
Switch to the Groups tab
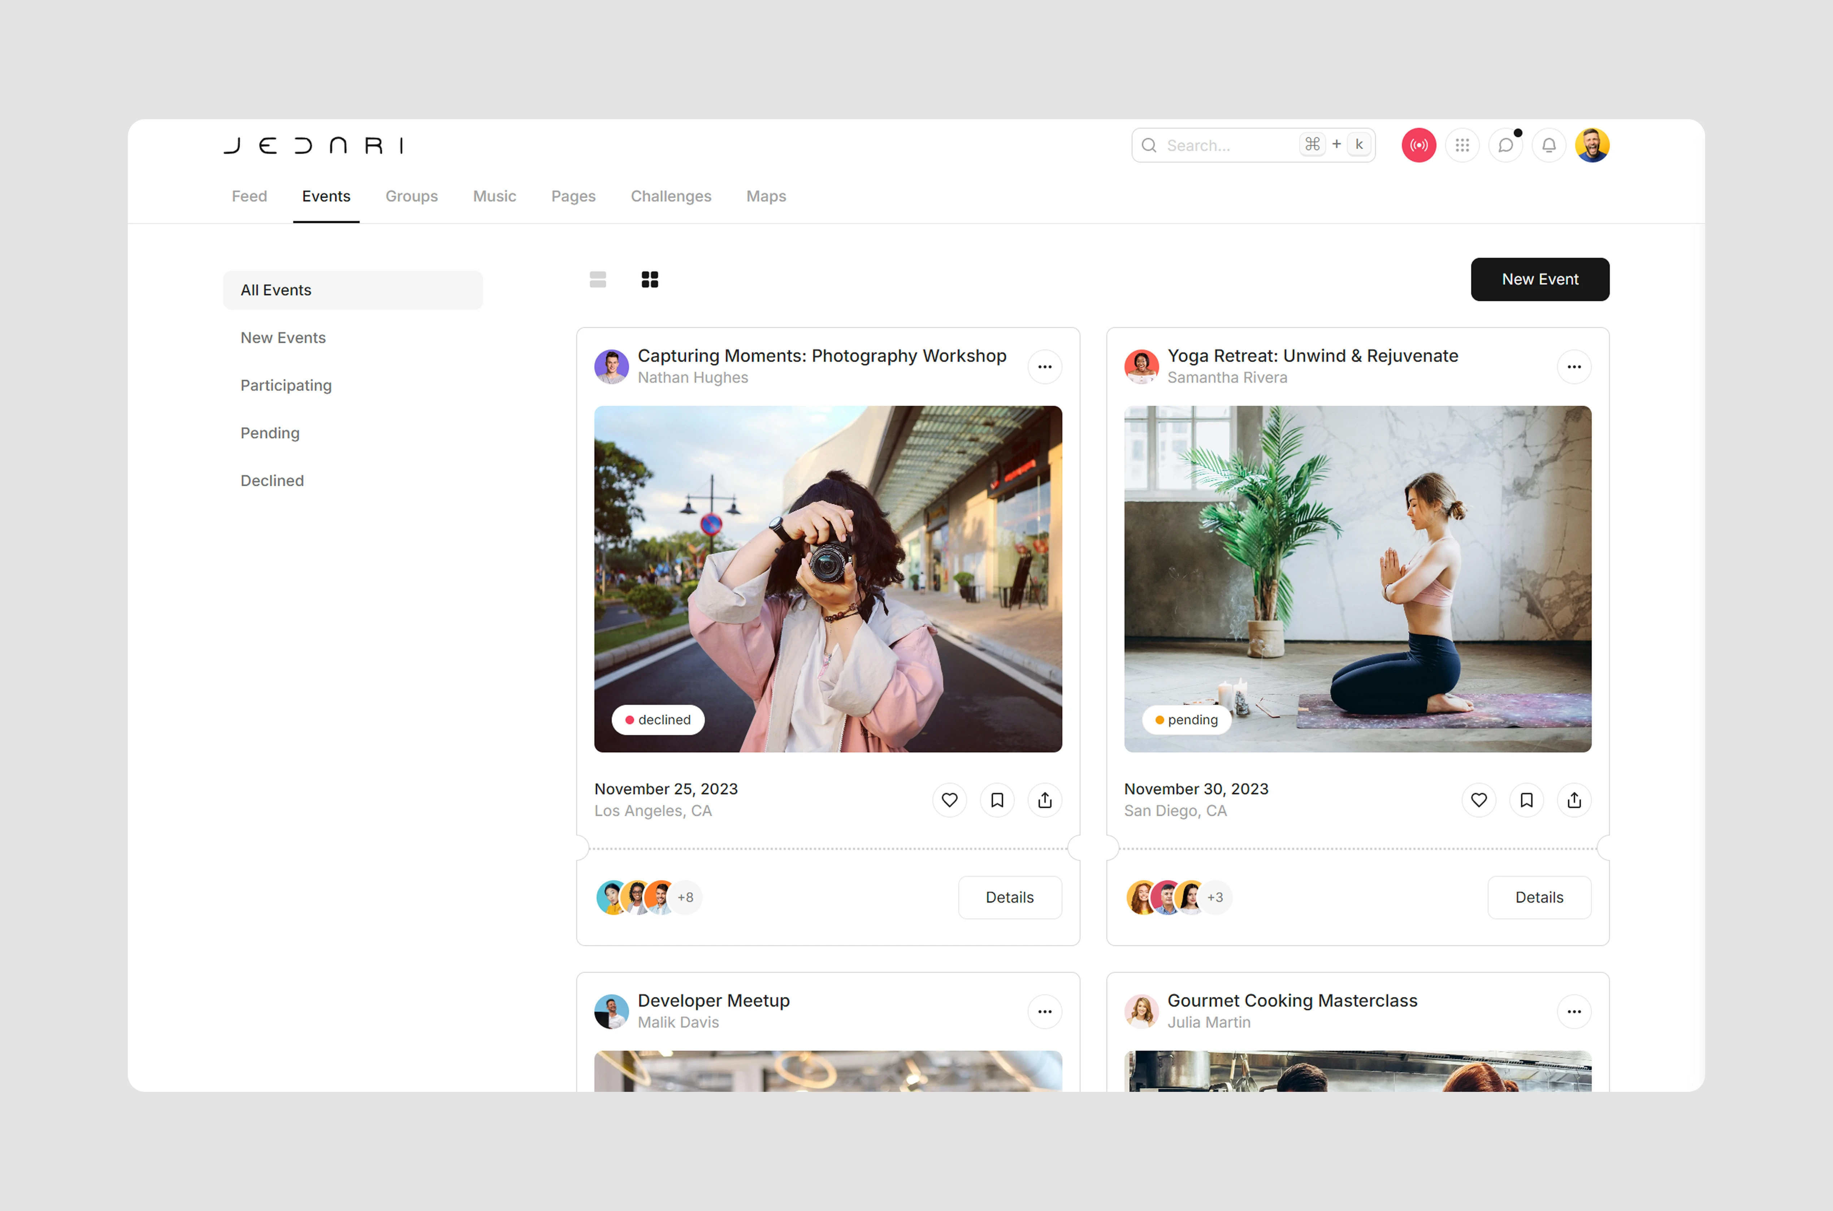411,196
